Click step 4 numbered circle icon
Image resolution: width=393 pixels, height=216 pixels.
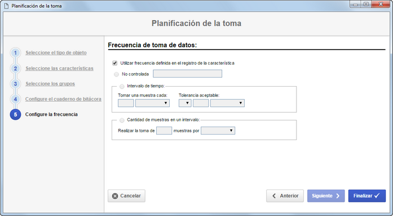click(15, 99)
